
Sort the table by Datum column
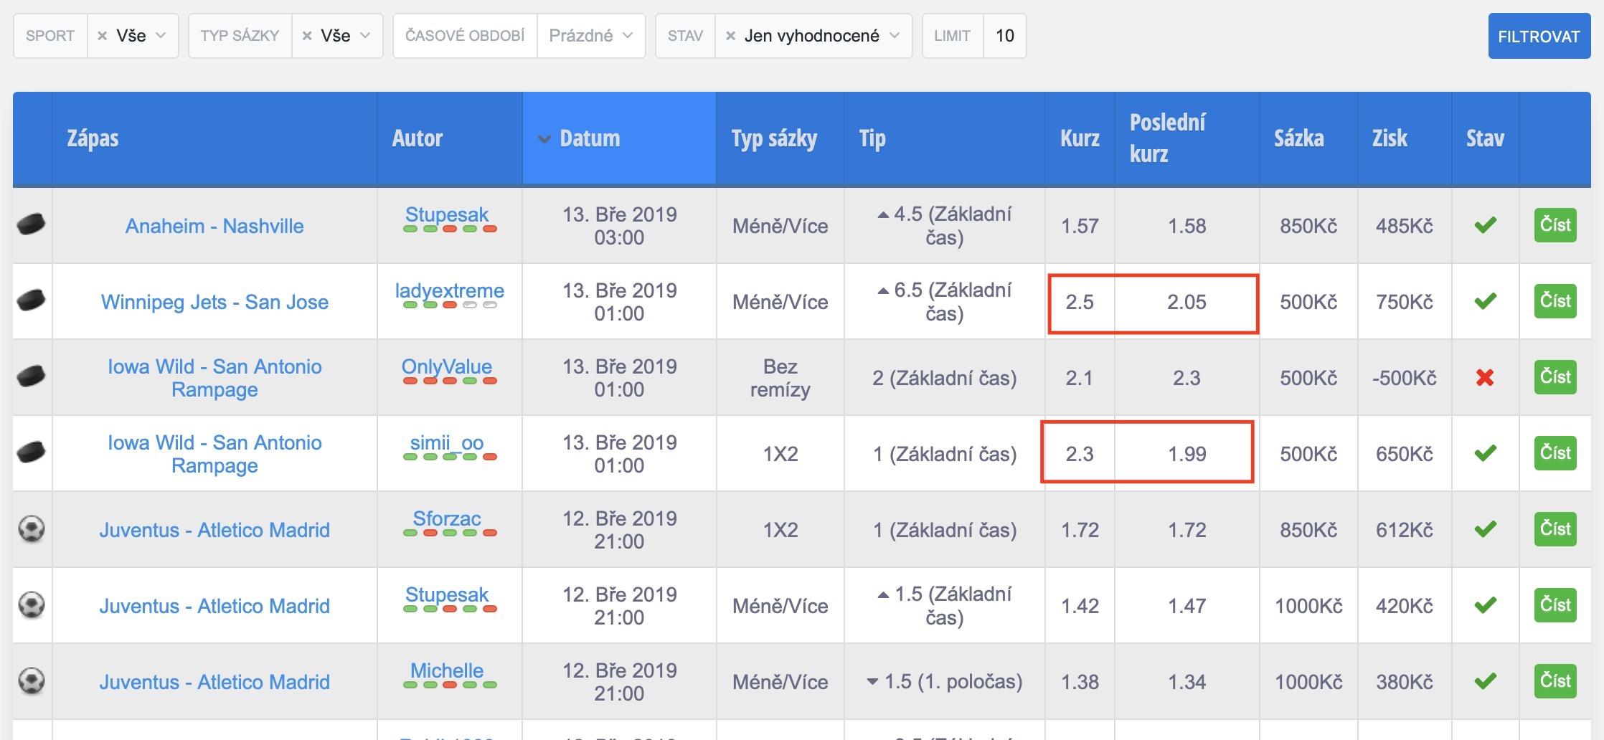tap(589, 138)
